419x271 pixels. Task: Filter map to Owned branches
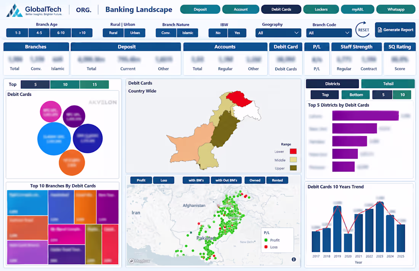point(255,180)
